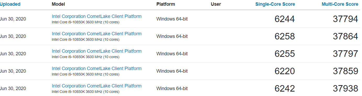Click the Model column header
Viewport: 362px width, 96px height.
(x=58, y=4)
